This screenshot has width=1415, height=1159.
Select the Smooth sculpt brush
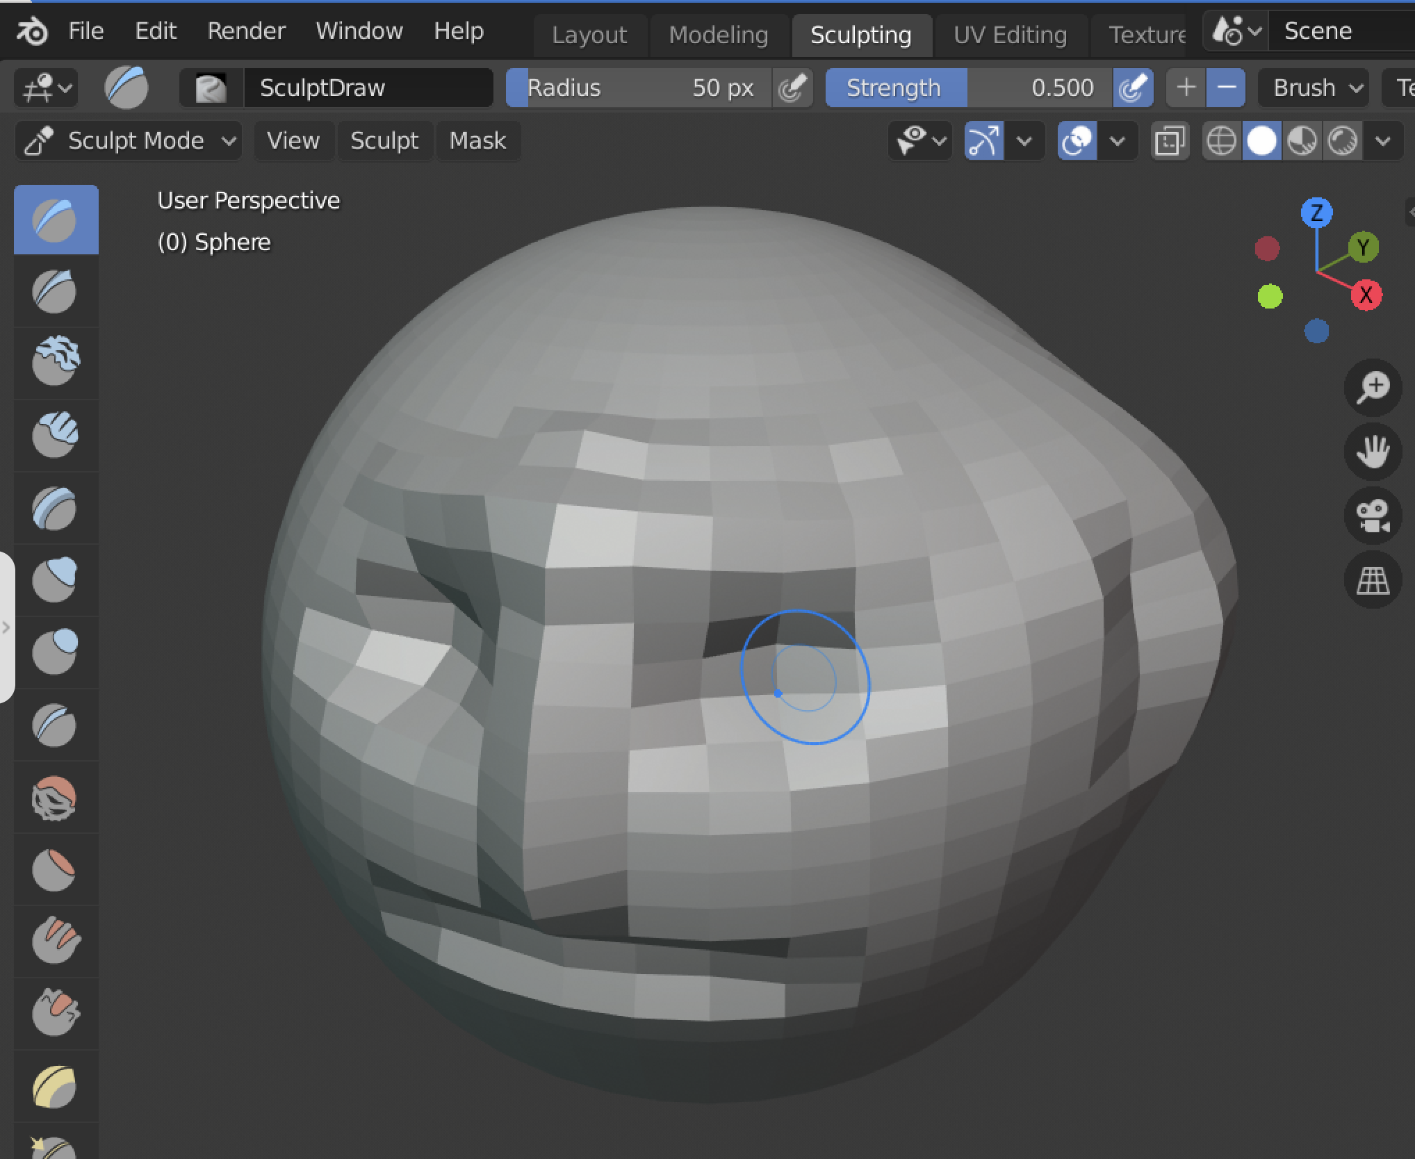(55, 798)
